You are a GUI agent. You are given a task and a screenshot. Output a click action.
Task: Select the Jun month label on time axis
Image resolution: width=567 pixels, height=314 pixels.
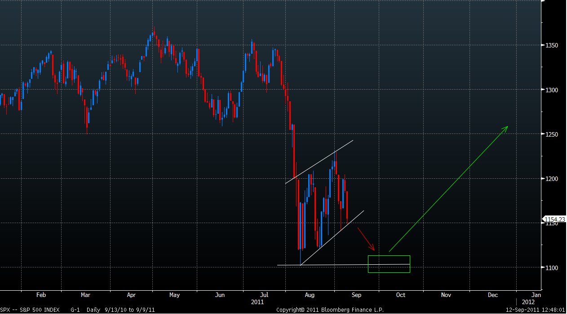[220, 295]
